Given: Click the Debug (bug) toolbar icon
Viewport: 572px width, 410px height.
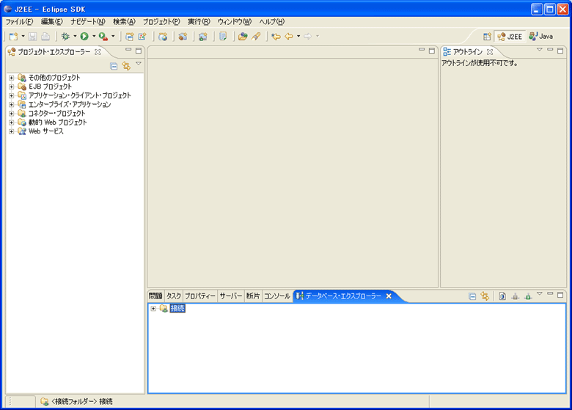Looking at the screenshot, I should coord(65,36).
